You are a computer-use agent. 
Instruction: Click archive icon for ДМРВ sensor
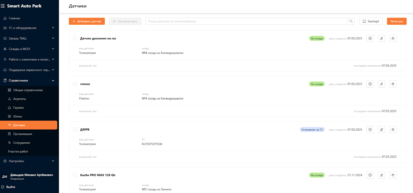pyautogui.click(x=393, y=130)
